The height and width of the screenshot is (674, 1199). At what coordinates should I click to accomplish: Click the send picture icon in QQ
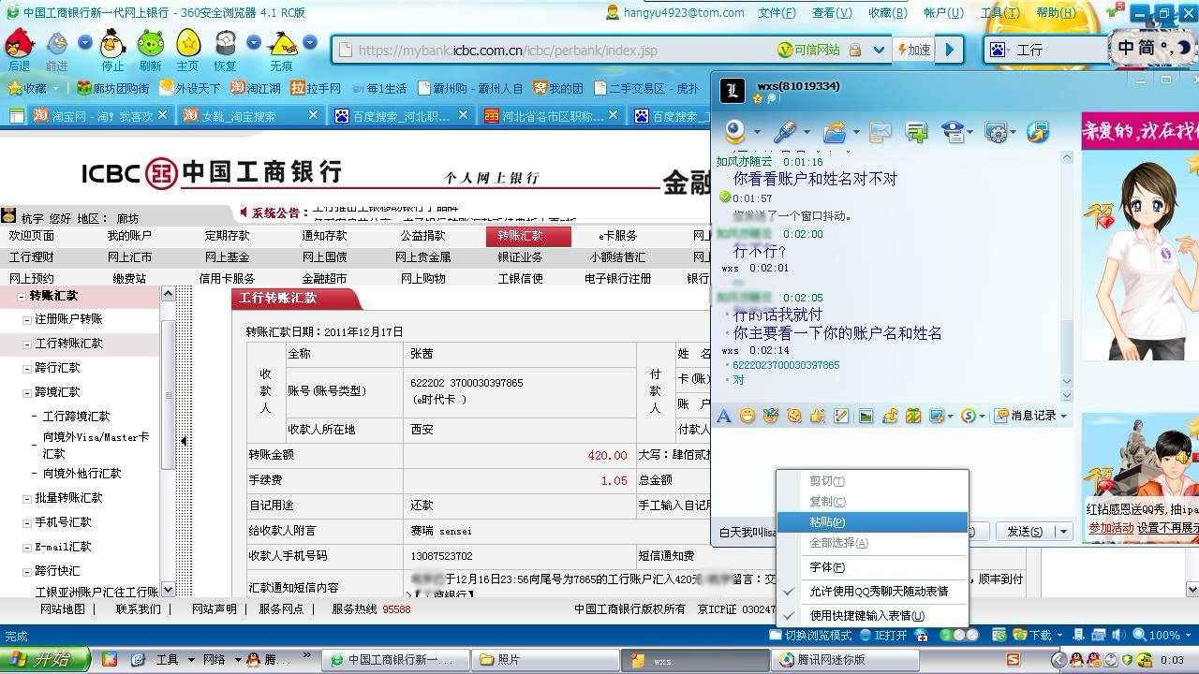866,416
